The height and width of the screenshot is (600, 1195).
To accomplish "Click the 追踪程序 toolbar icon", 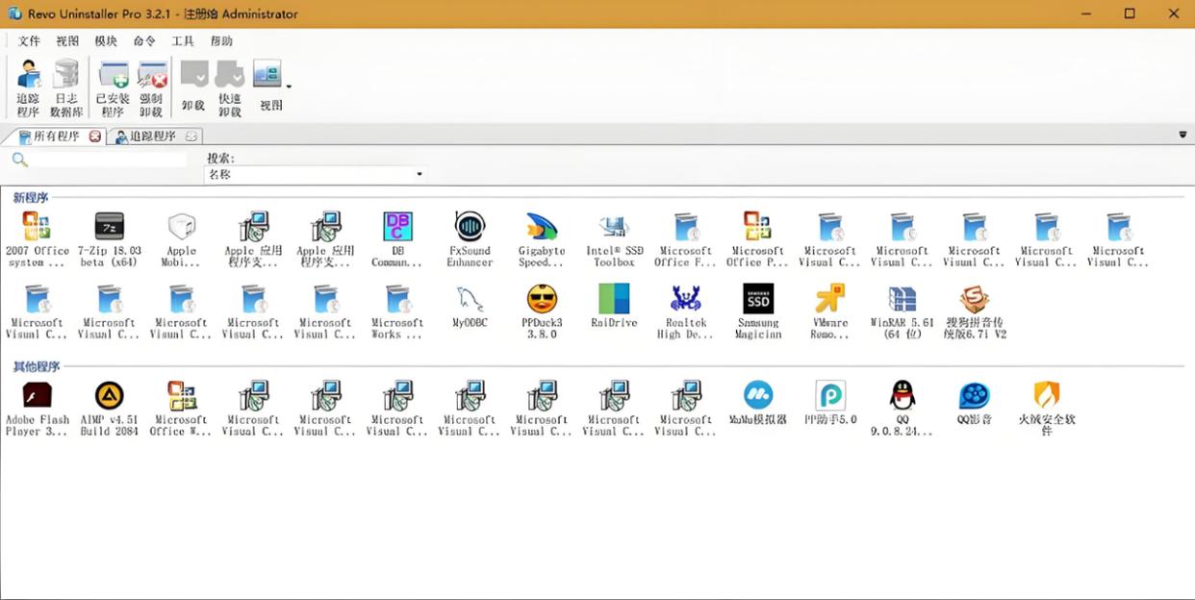I will (29, 87).
